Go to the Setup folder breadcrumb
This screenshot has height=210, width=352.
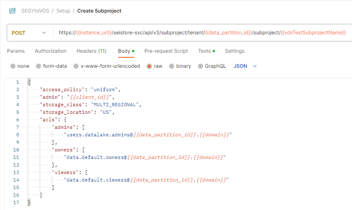pyautogui.click(x=63, y=11)
